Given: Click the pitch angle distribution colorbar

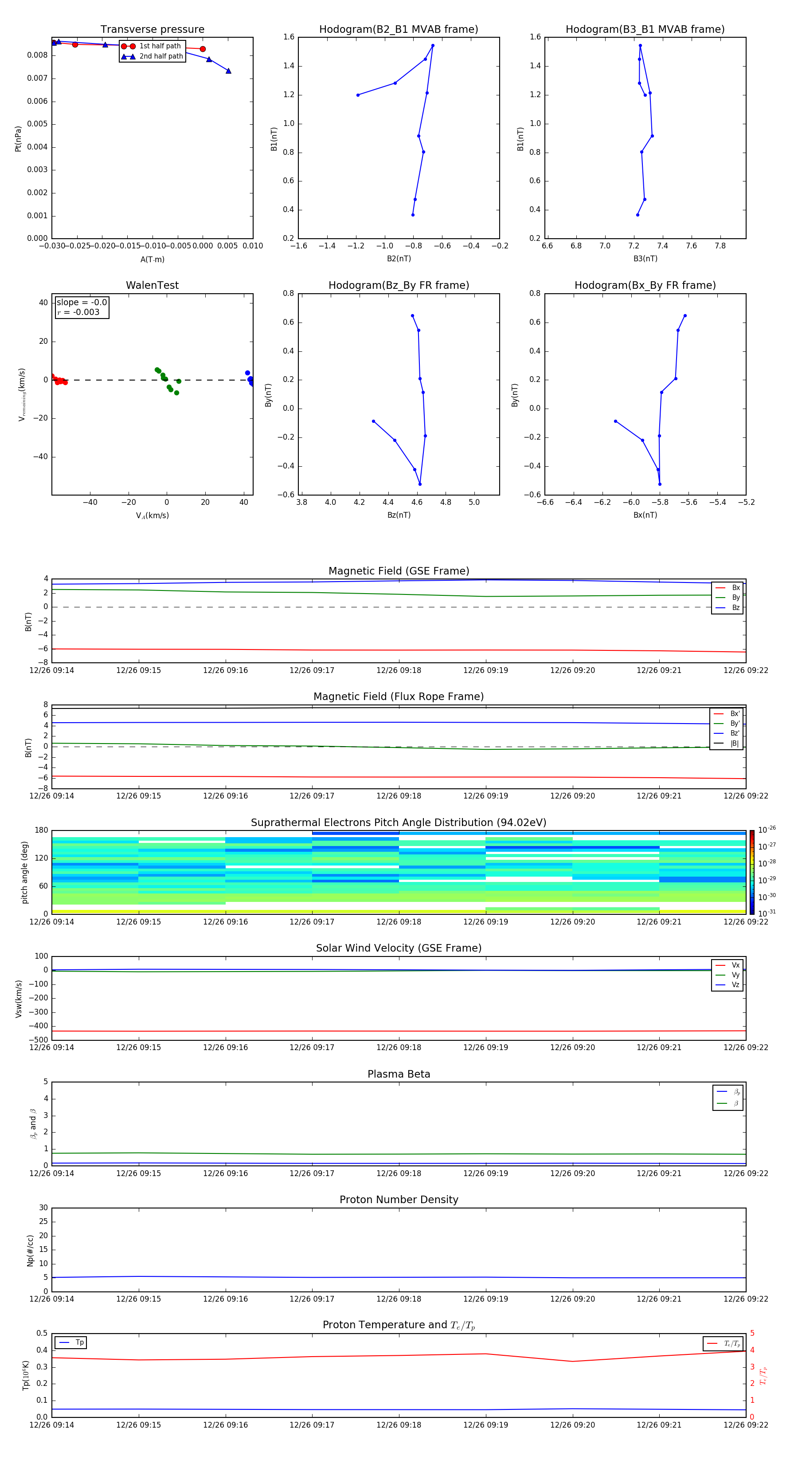Looking at the screenshot, I should pos(751,872).
